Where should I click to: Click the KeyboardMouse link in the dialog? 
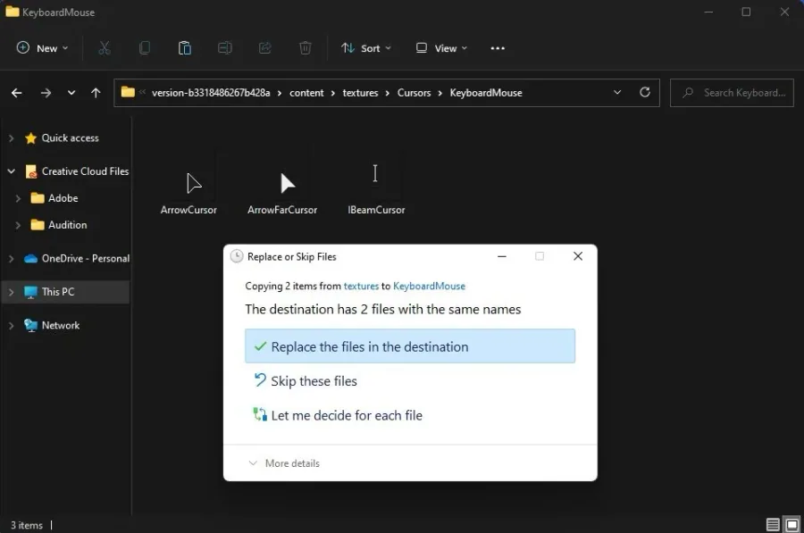tap(429, 286)
